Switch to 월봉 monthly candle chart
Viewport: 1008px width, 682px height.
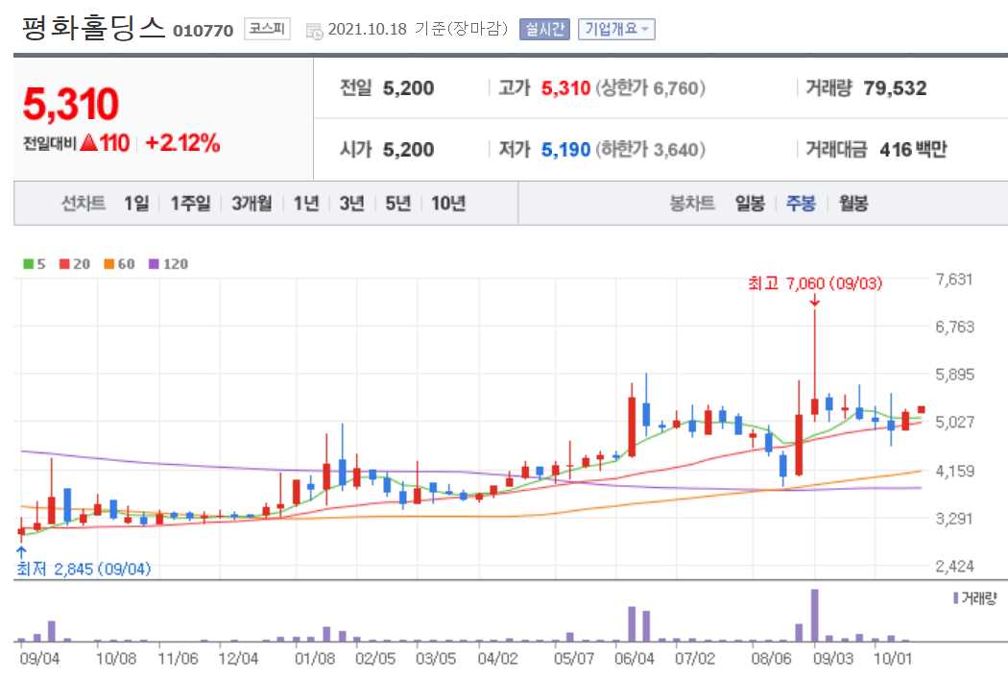click(x=853, y=204)
